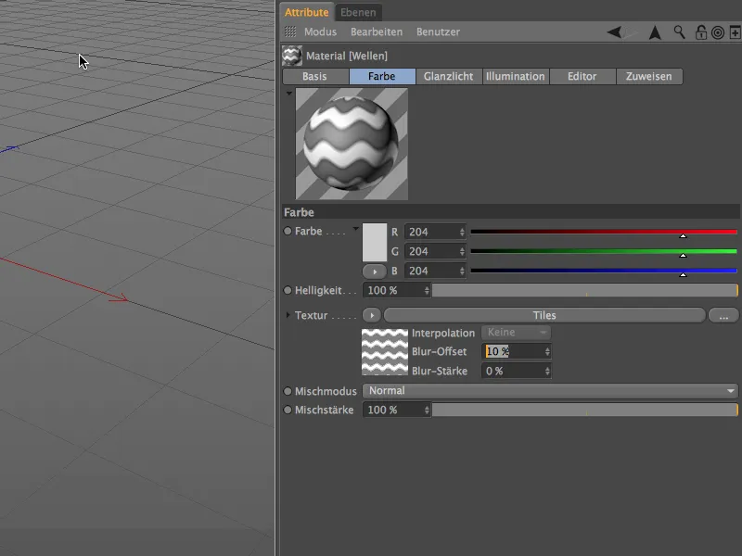
Task: Click the Textur ellipsis button
Action: point(723,315)
